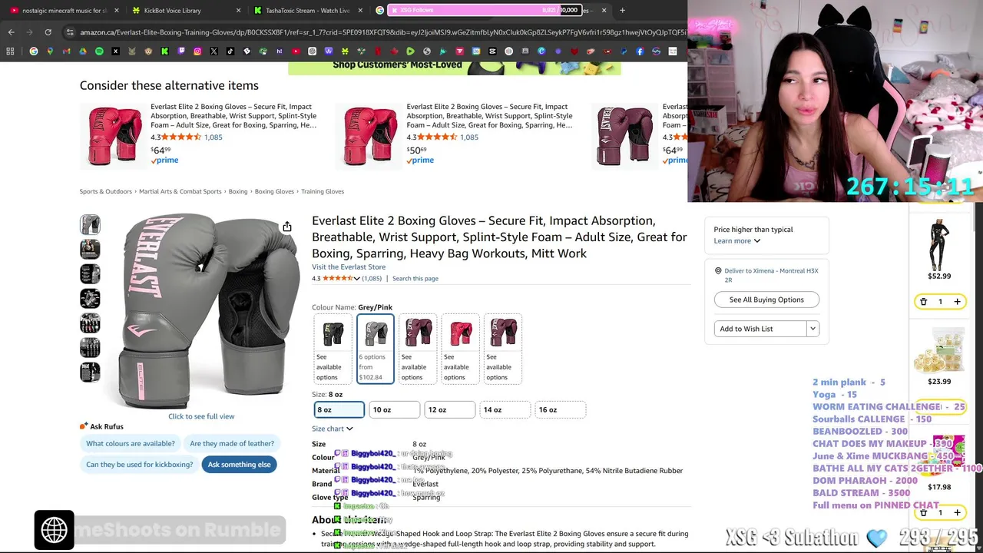Close the TashaToxic Stream tab
This screenshot has width=983, height=553.
coord(359,10)
